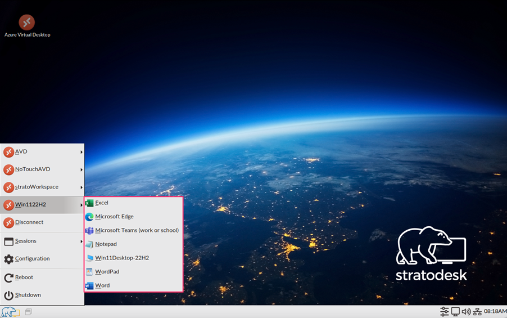Image resolution: width=507 pixels, height=318 pixels.
Task: Click the Stratodesk bear start button
Action: tap(10, 312)
